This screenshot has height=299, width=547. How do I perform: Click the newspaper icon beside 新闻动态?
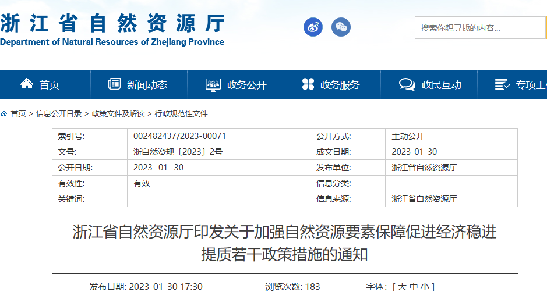pyautogui.click(x=114, y=84)
